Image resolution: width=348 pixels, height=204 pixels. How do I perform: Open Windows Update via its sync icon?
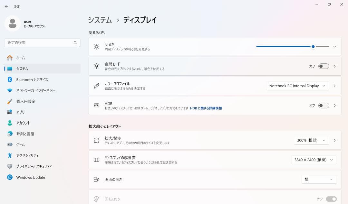(10, 177)
